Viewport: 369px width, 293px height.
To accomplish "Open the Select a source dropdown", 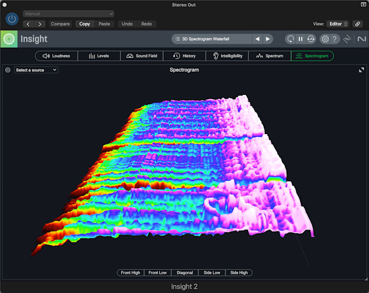I will [36, 70].
